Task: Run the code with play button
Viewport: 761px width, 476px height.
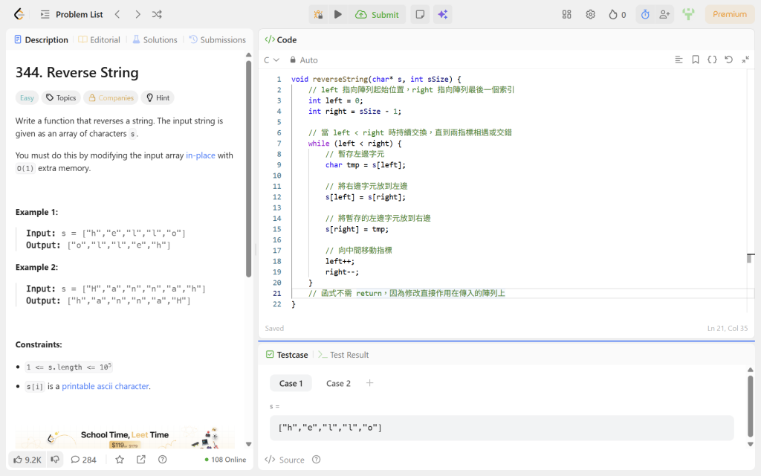Action: (x=338, y=15)
